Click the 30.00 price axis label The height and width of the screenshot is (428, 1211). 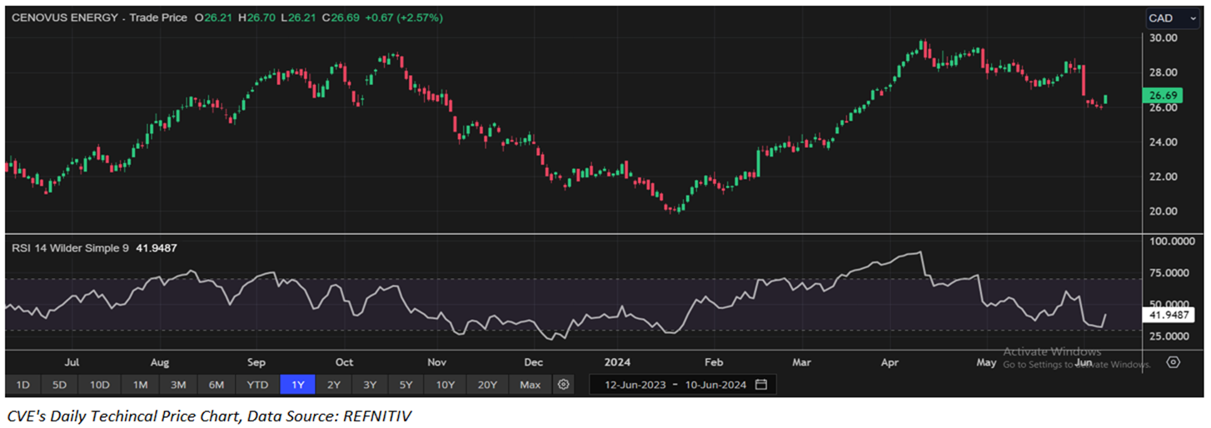pyautogui.click(x=1163, y=38)
